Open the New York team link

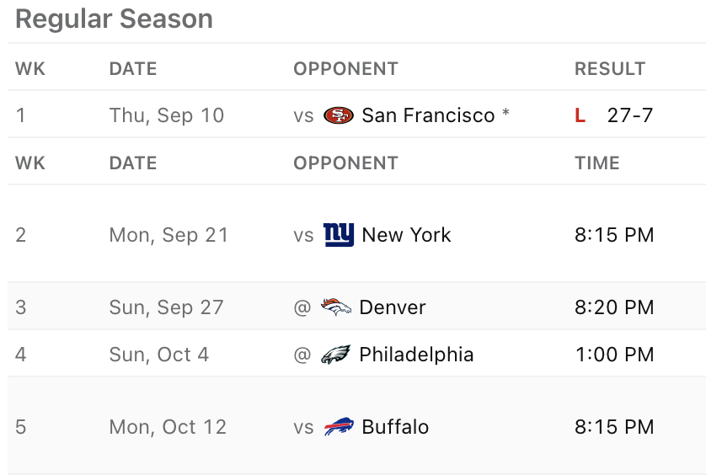click(406, 235)
